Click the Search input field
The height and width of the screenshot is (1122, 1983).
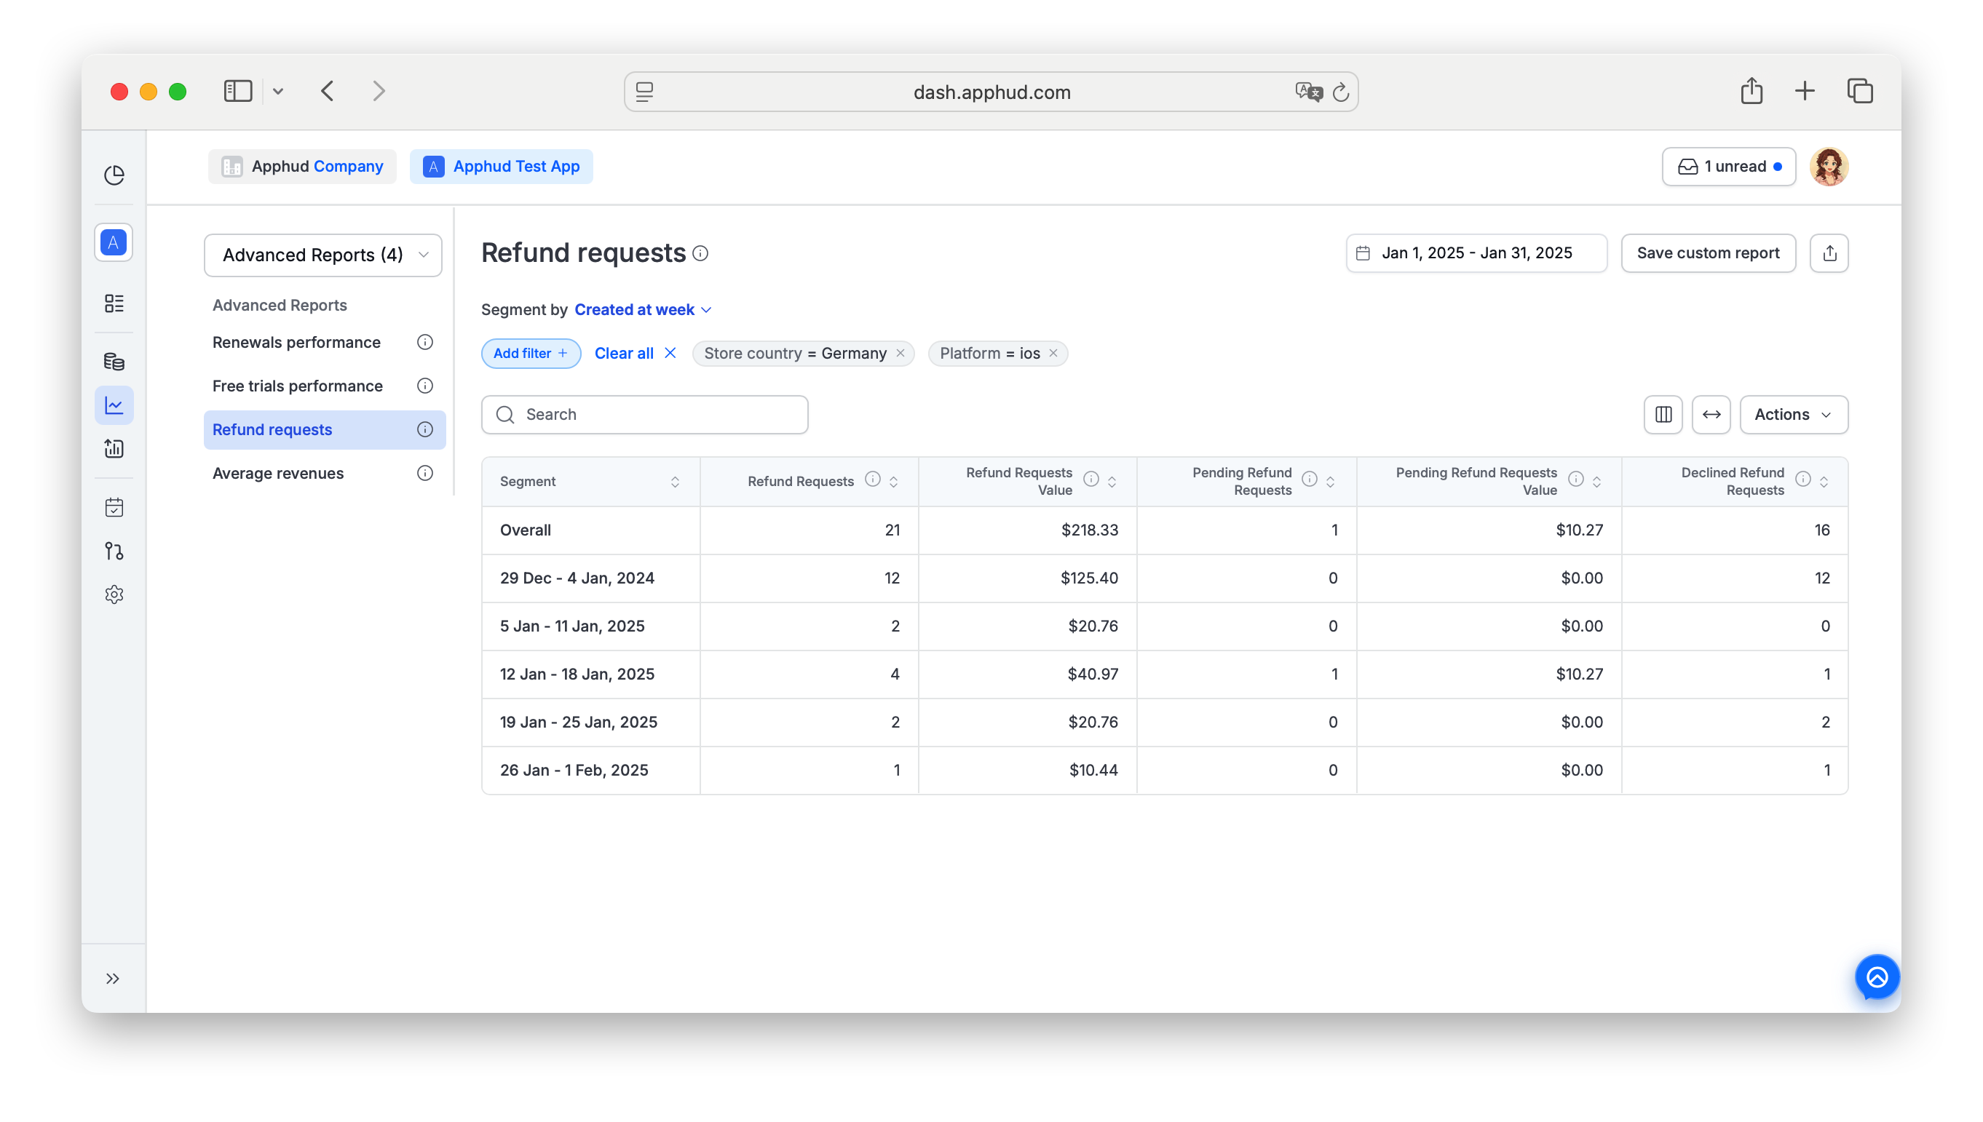point(644,415)
